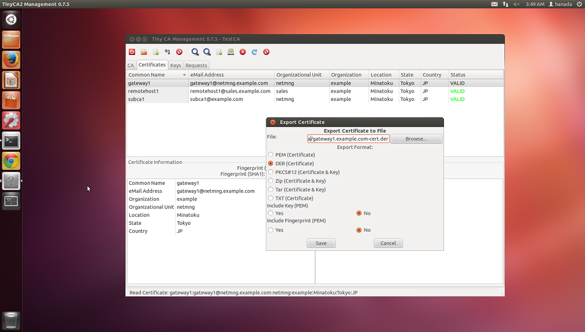Image resolution: width=585 pixels, height=332 pixels.
Task: Select Zip (Certificate & Key) format
Action: click(x=270, y=181)
